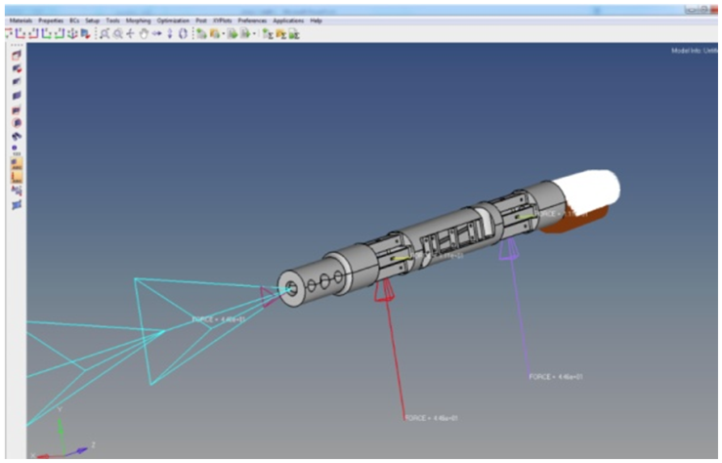Open the Morphing menu
Image resolution: width=722 pixels, height=463 pixels.
click(138, 21)
